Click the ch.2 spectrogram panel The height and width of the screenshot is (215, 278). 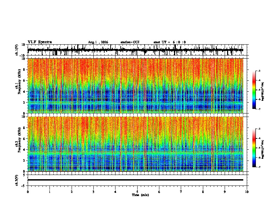[135, 144]
